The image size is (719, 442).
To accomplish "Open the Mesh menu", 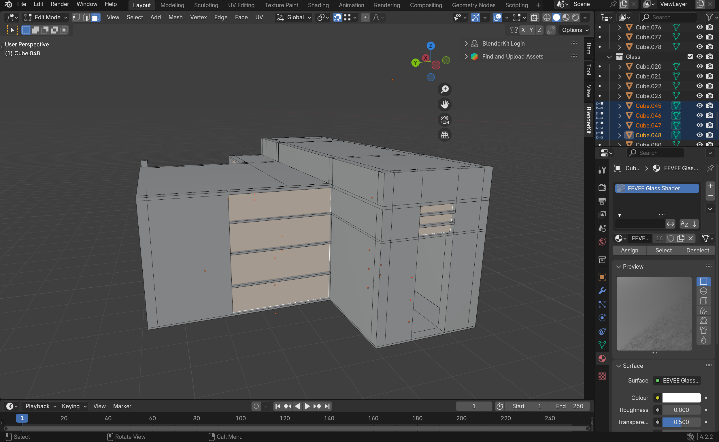I will click(x=175, y=17).
